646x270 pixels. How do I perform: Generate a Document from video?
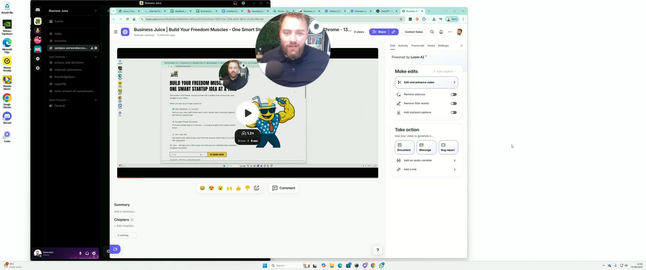tap(405, 147)
